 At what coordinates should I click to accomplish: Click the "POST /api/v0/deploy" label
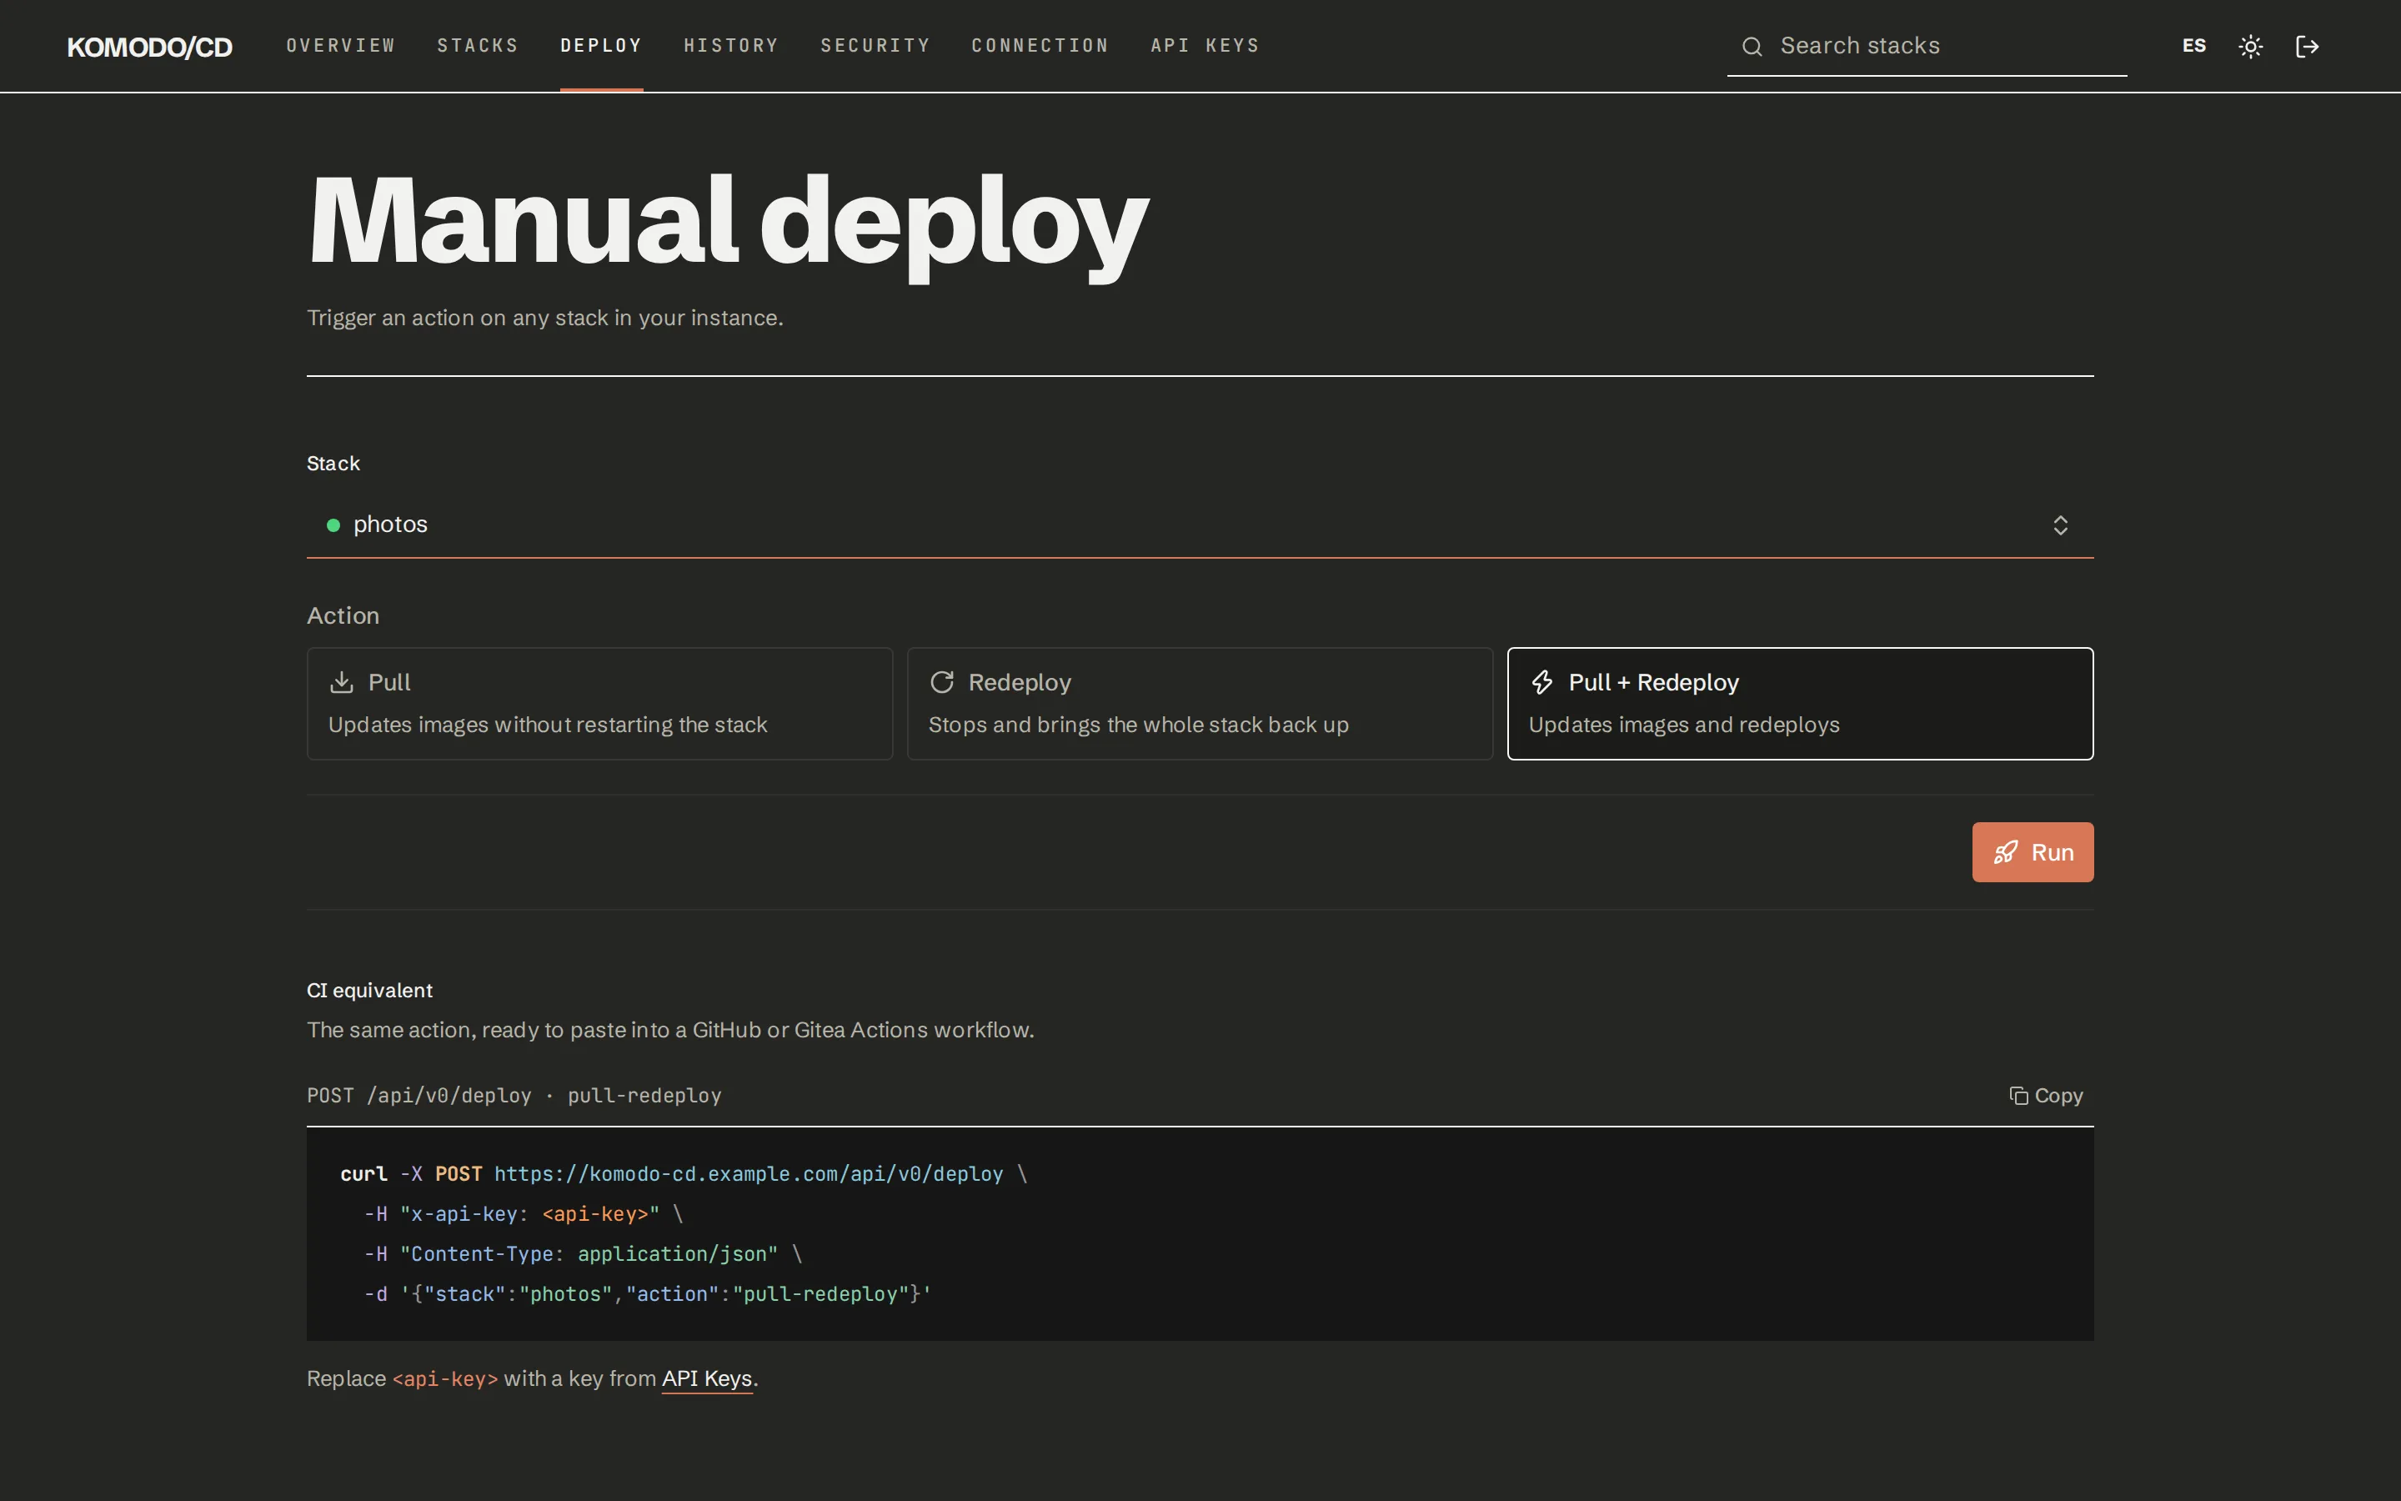coord(419,1095)
